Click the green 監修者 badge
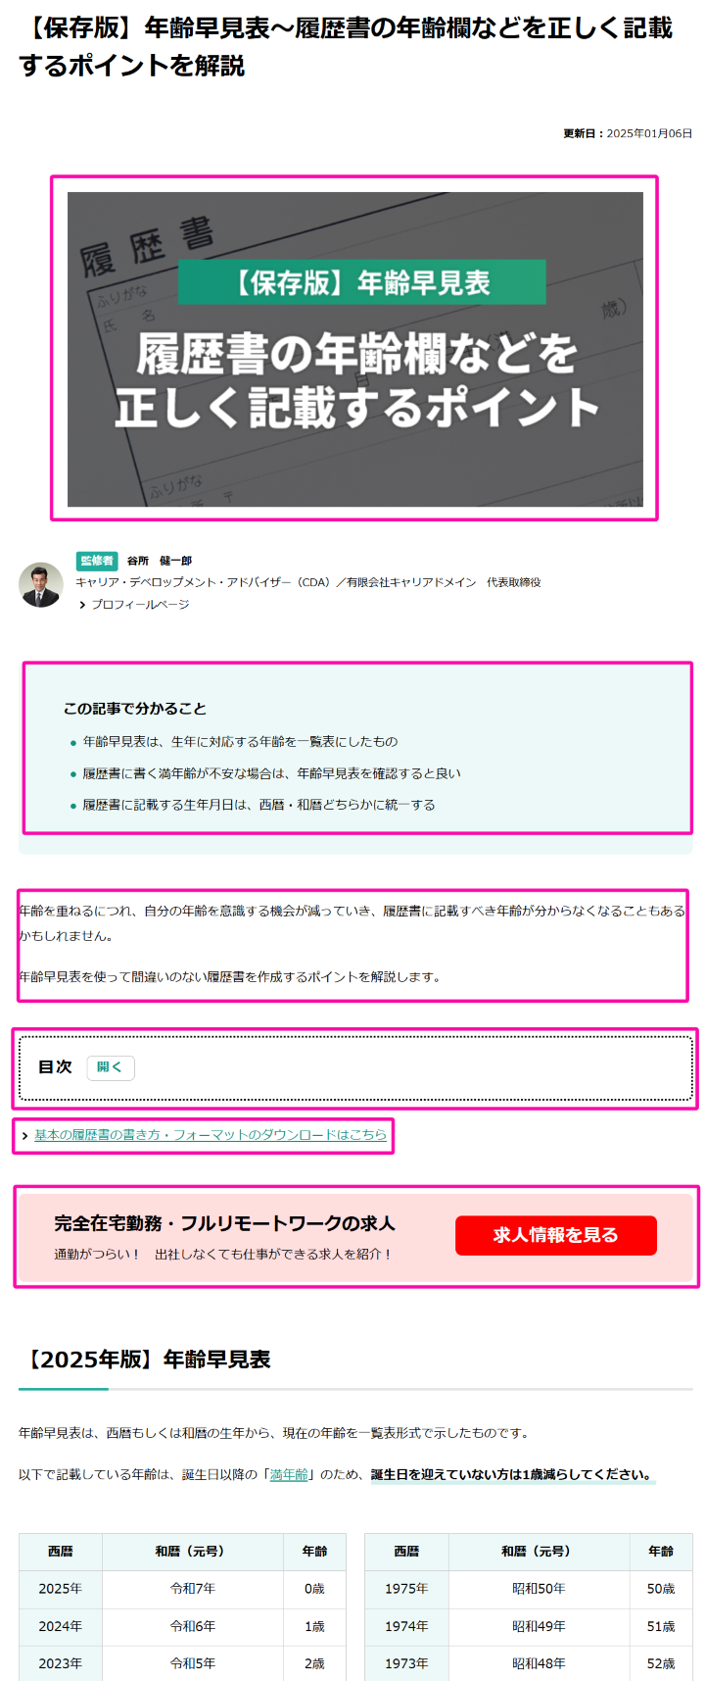This screenshot has height=1681, width=705. pyautogui.click(x=96, y=561)
